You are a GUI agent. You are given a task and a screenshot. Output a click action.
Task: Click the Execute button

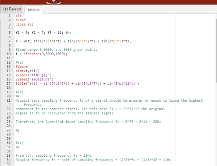(x=12, y=9)
